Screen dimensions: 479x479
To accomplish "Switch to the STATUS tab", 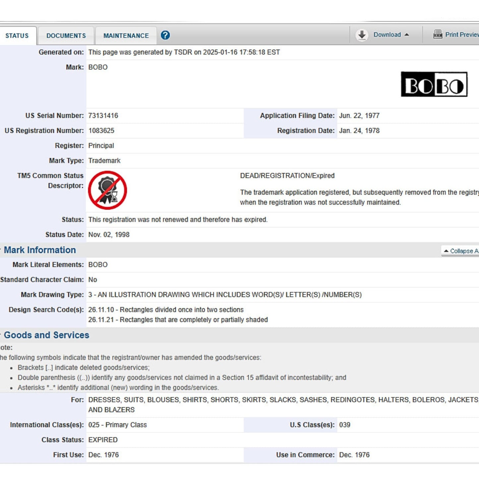I will click(17, 36).
